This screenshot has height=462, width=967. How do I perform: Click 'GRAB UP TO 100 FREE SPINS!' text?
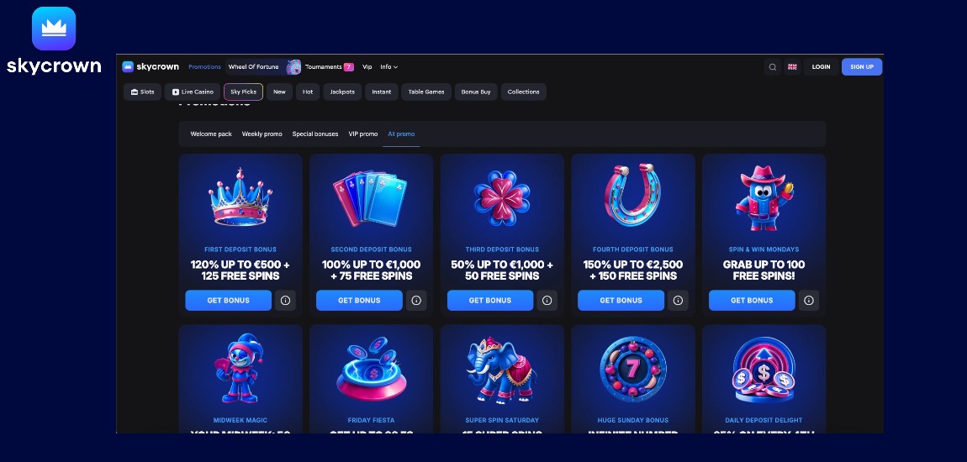[764, 270]
